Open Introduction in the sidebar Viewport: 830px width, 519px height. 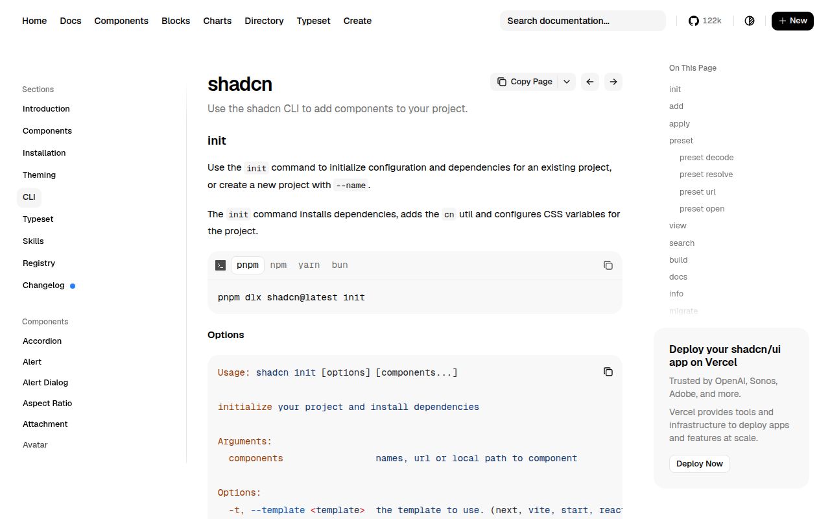tap(46, 109)
